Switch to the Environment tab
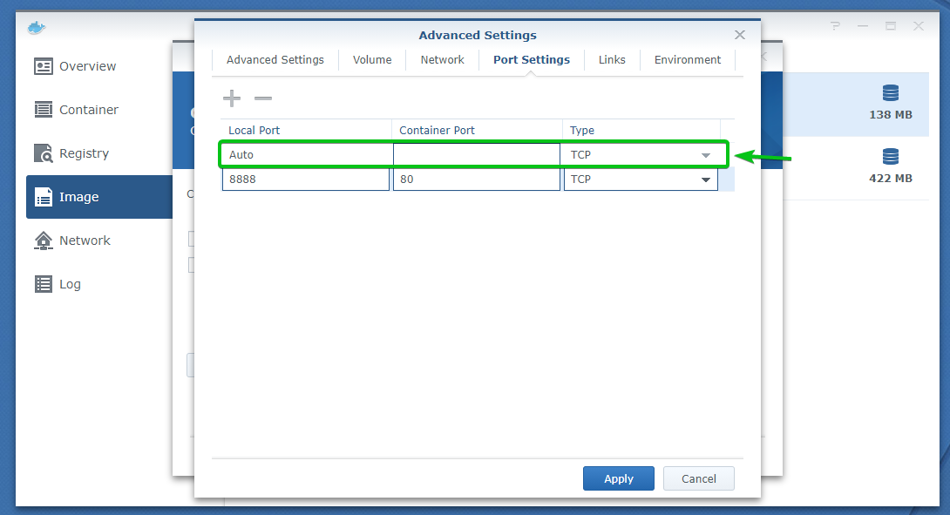Screen dimensions: 950x515 (688, 60)
